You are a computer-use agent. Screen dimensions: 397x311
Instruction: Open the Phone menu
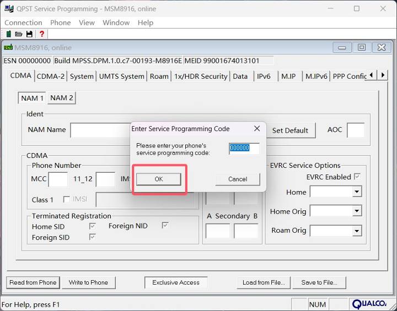click(60, 23)
